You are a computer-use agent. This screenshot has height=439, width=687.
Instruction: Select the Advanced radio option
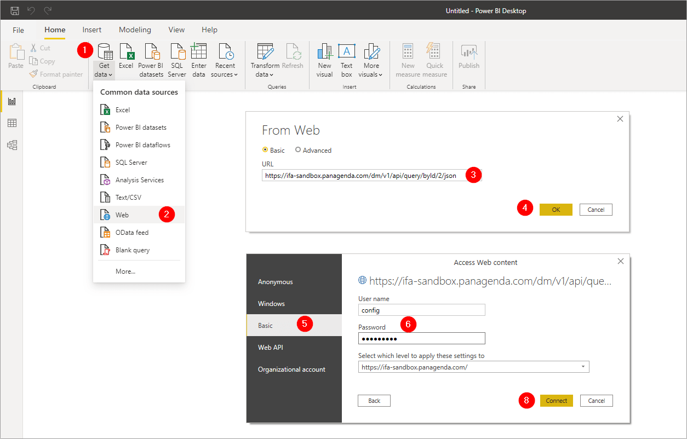click(x=298, y=150)
